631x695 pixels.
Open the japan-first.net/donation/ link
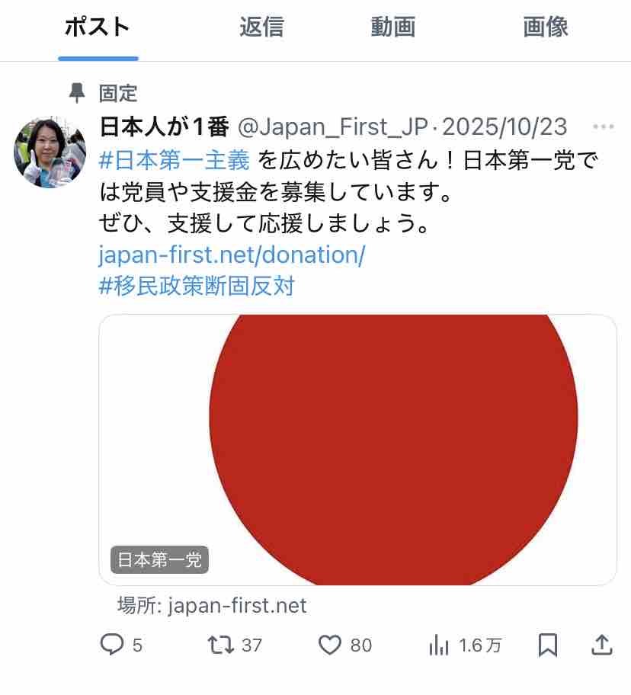232,255
